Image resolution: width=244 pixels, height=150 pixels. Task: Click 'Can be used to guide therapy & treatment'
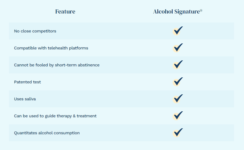tap(55, 116)
